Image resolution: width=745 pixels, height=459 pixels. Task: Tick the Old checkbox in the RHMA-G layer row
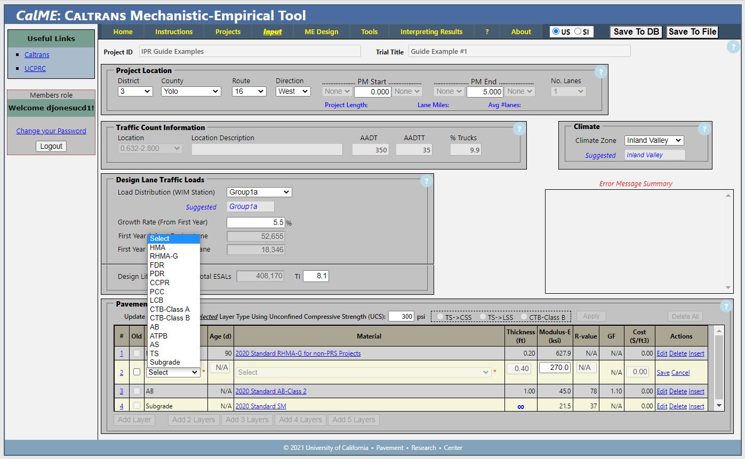point(137,353)
